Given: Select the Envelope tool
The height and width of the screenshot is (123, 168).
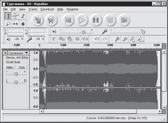Looking at the screenshot, I should [x=15, y=16].
